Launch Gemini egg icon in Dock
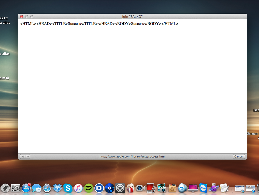The width and height of the screenshot is (259, 195). (x=182, y=188)
